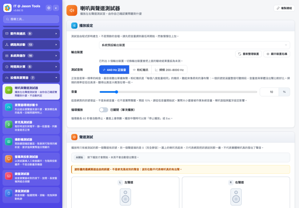Click the L badge of 左聲道
Screen dimensions: 299x208
(x=120, y=183)
